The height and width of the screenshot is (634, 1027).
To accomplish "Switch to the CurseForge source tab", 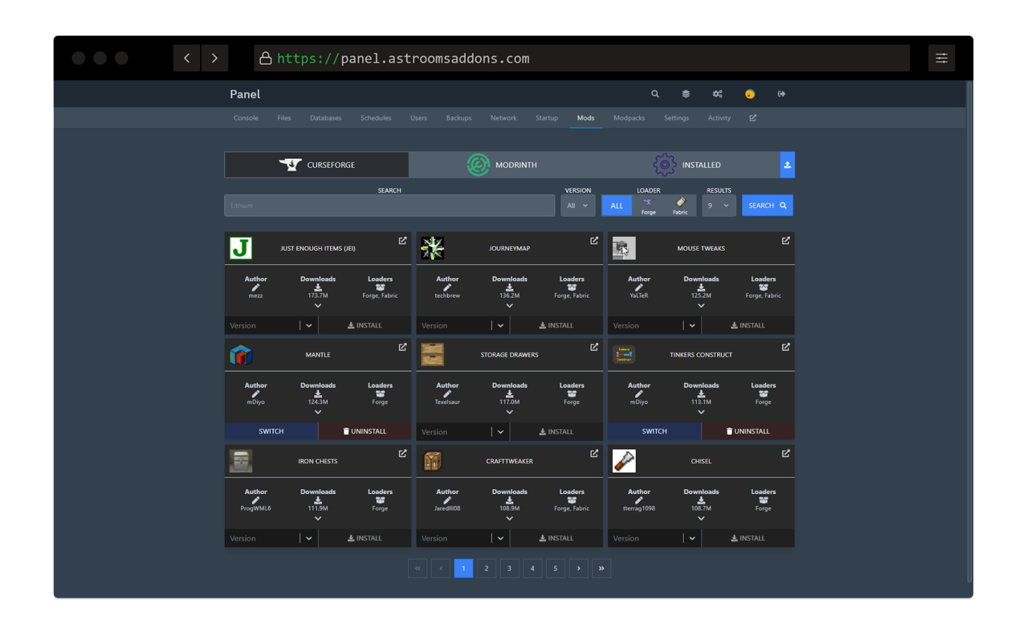I will pos(316,165).
